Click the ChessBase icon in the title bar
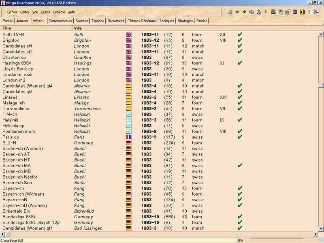The width and height of the screenshot is (324, 243). pyautogui.click(x=3, y=3)
